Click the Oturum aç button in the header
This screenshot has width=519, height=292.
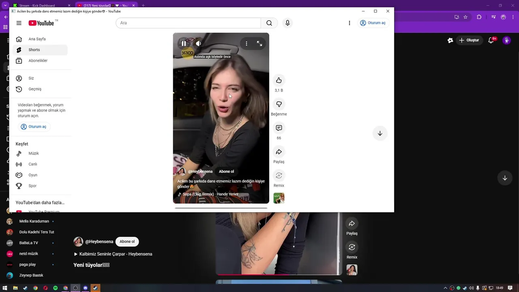[373, 23]
